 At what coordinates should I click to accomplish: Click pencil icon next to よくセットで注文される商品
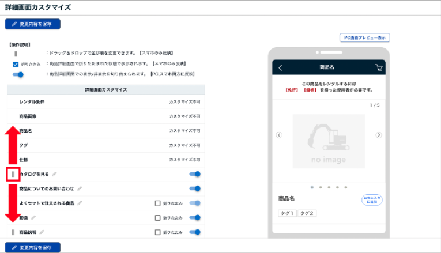coord(80,203)
